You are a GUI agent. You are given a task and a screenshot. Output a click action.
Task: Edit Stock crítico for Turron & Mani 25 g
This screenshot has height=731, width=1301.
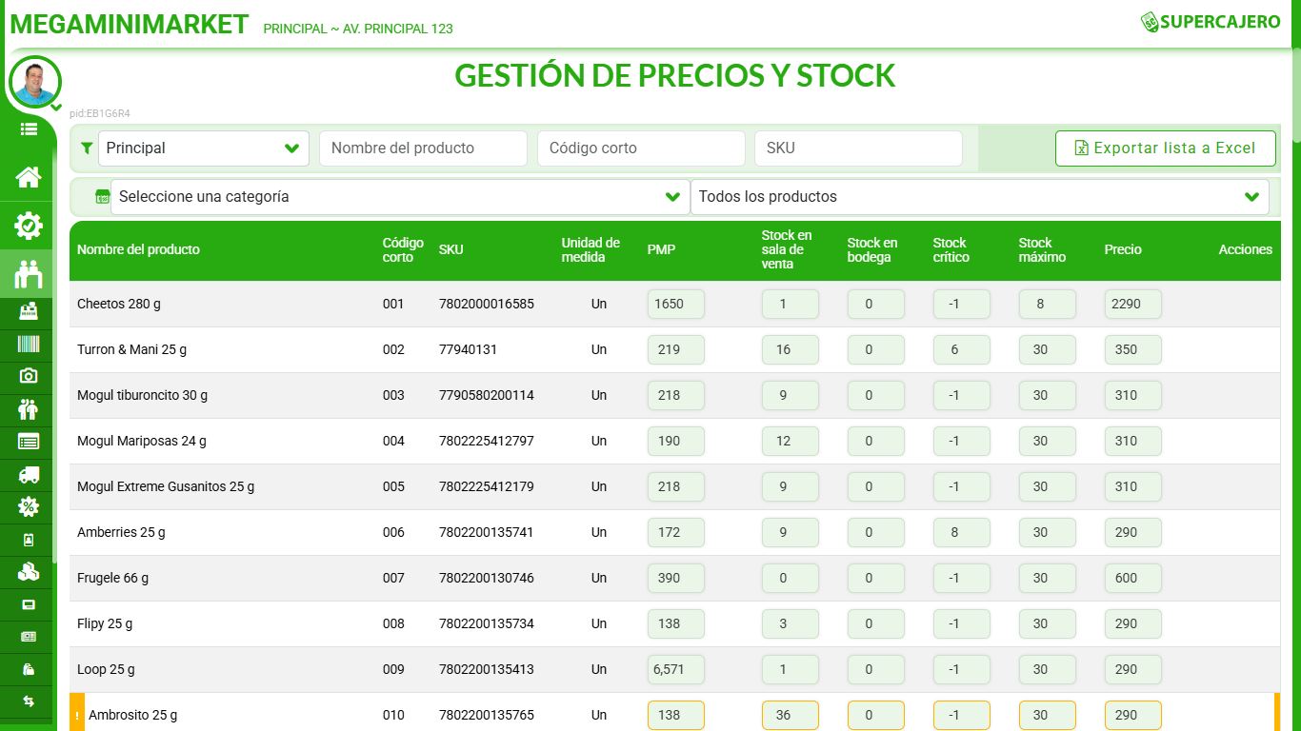[x=962, y=349]
